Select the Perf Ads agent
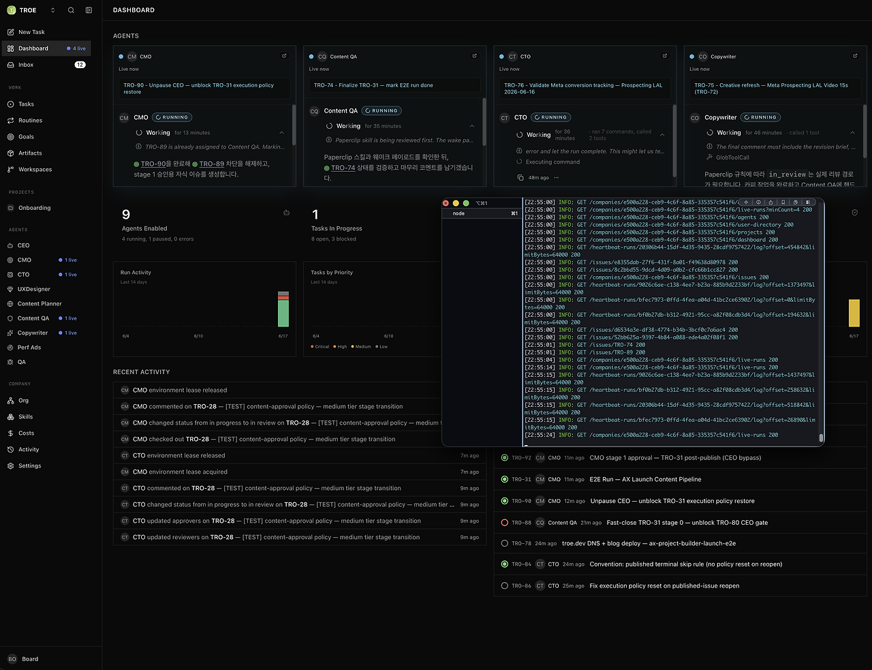This screenshot has height=670, width=872. click(46, 348)
